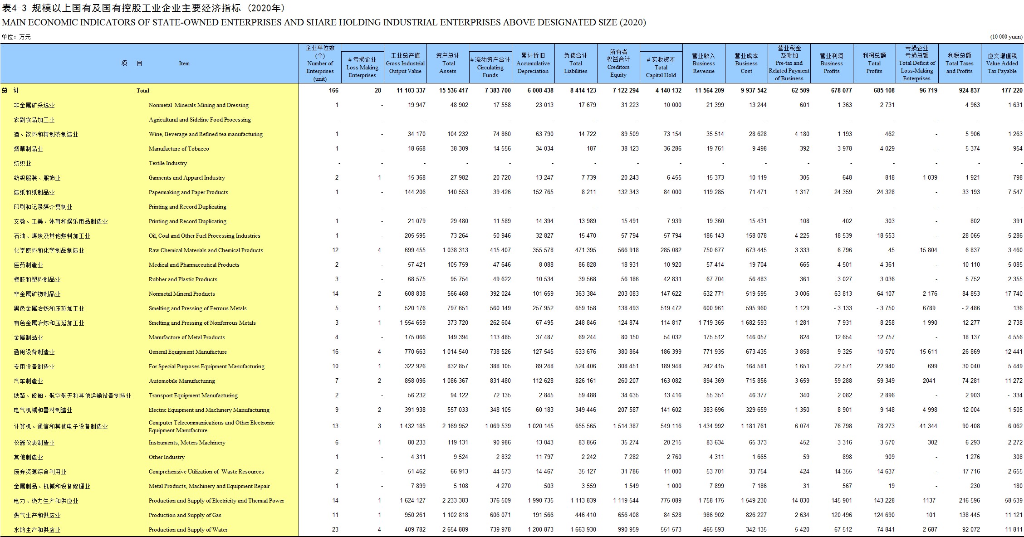Select the Production and Supply of Gas row
This screenshot has width=1024, height=537.
pos(512,515)
